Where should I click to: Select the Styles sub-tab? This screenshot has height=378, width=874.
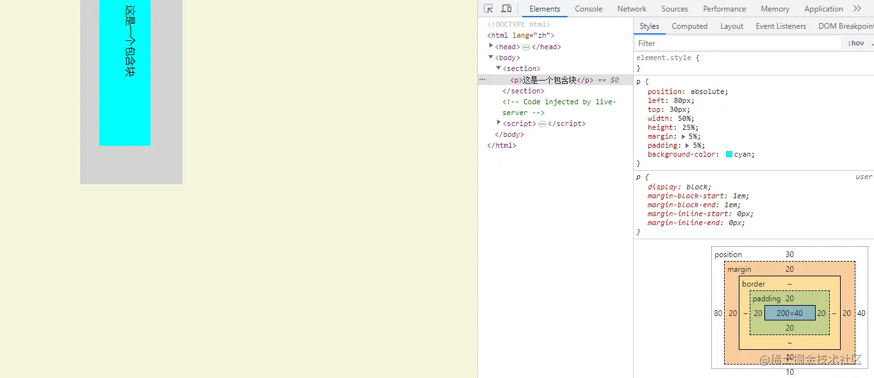[x=649, y=26]
